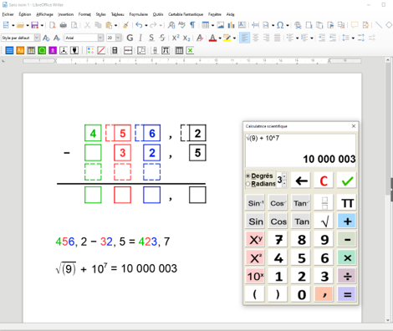Select the Radians radio button
The image size is (393, 331).
(x=248, y=184)
